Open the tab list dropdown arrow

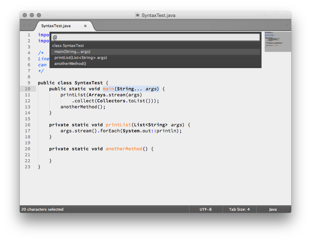(x=287, y=25)
